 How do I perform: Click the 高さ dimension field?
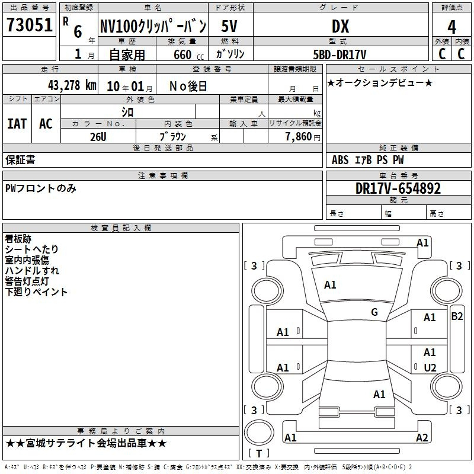click(x=449, y=212)
